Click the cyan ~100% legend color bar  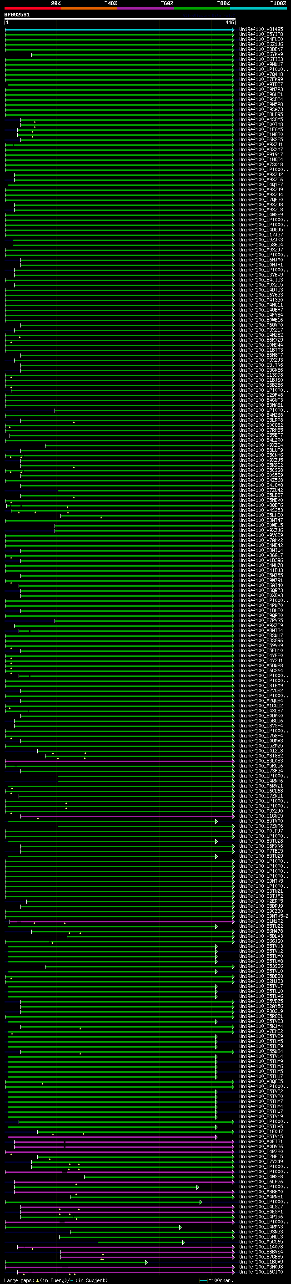pos(258,8)
